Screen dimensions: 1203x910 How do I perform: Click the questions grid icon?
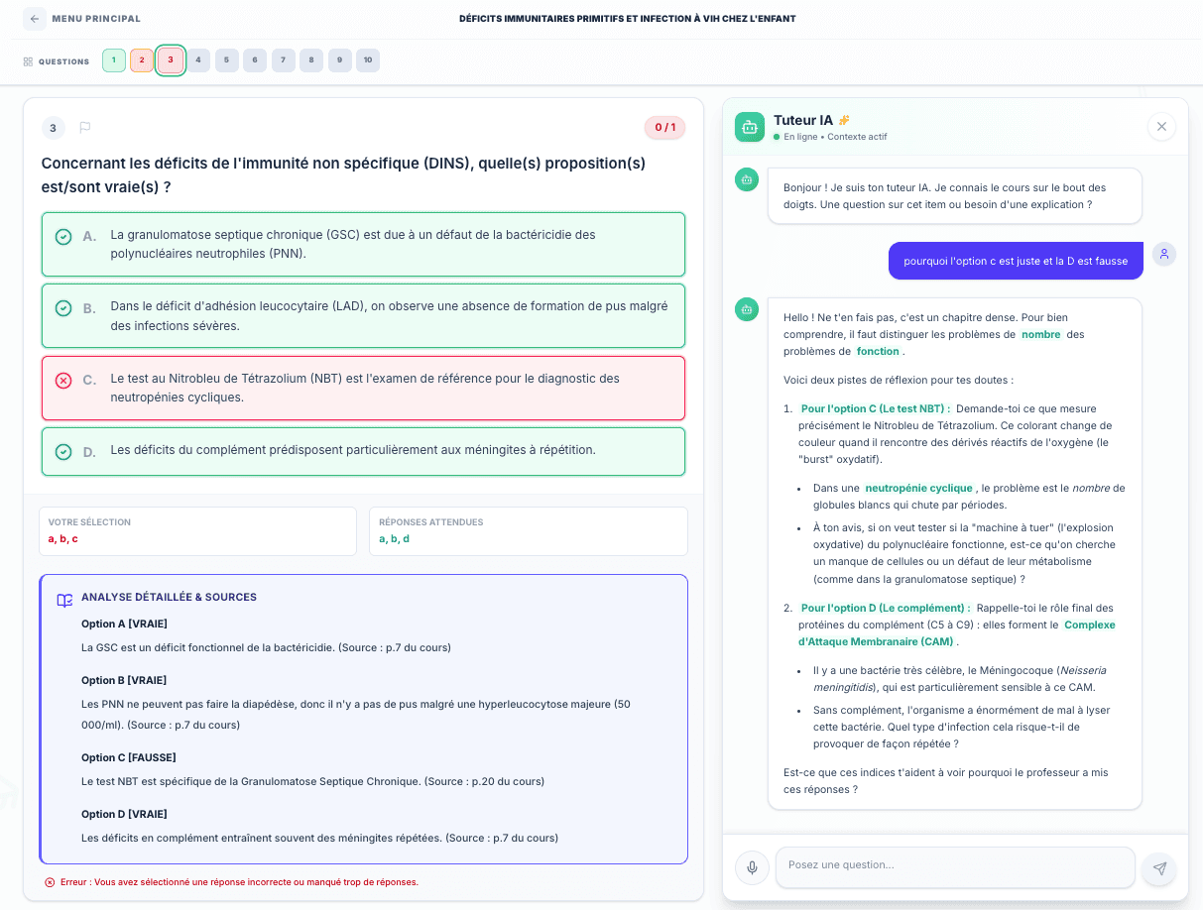(28, 61)
